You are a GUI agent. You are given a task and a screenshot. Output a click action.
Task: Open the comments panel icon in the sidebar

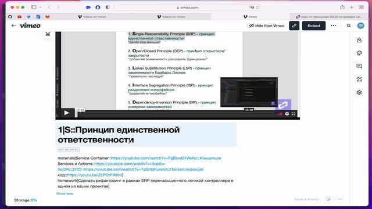359,66
